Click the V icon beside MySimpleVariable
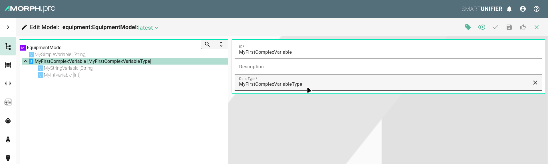 tap(31, 55)
